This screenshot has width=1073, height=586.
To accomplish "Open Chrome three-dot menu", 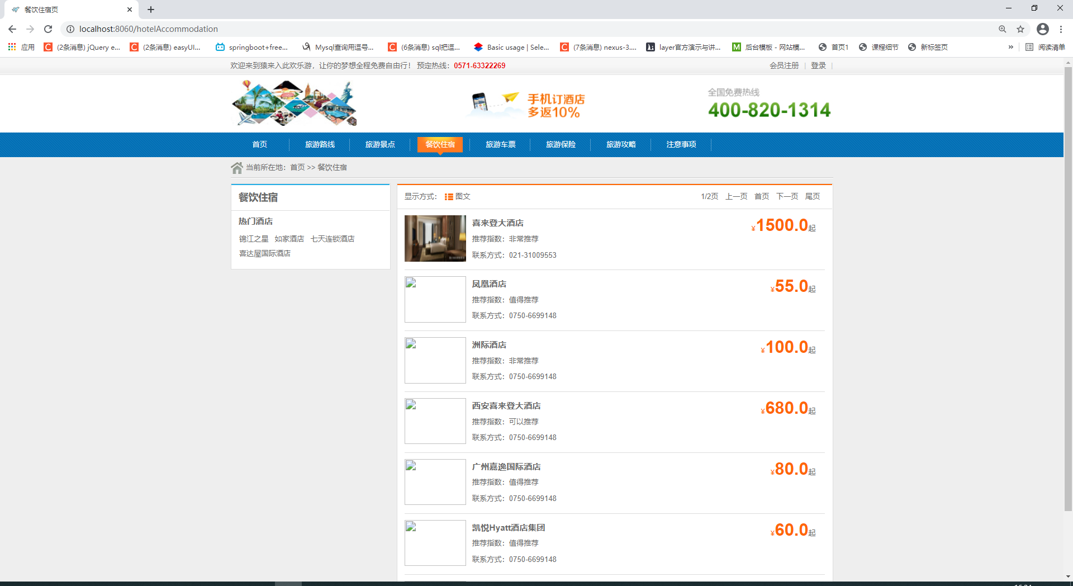I will pyautogui.click(x=1061, y=29).
